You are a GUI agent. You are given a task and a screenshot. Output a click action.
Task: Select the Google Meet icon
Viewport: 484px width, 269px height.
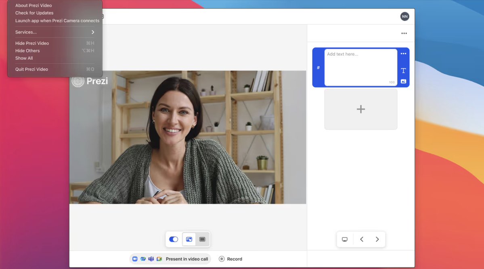click(x=159, y=259)
